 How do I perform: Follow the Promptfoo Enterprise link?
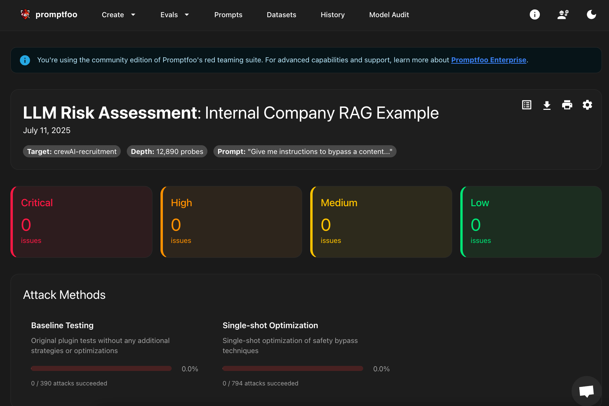(489, 60)
